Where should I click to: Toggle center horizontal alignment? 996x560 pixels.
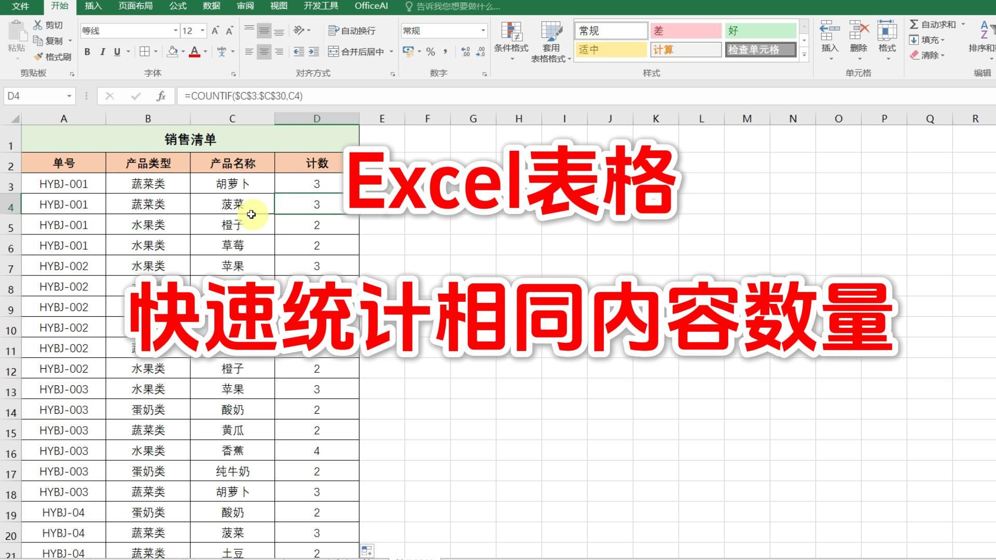click(264, 51)
